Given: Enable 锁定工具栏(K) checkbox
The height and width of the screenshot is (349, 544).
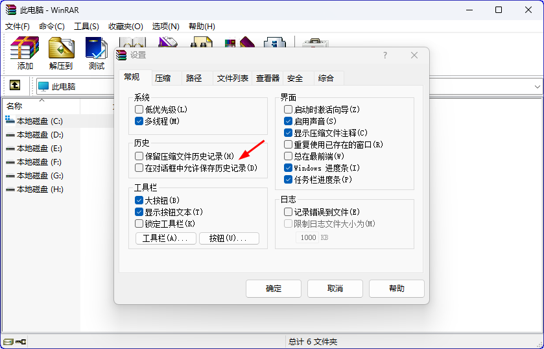Looking at the screenshot, I should click(139, 224).
